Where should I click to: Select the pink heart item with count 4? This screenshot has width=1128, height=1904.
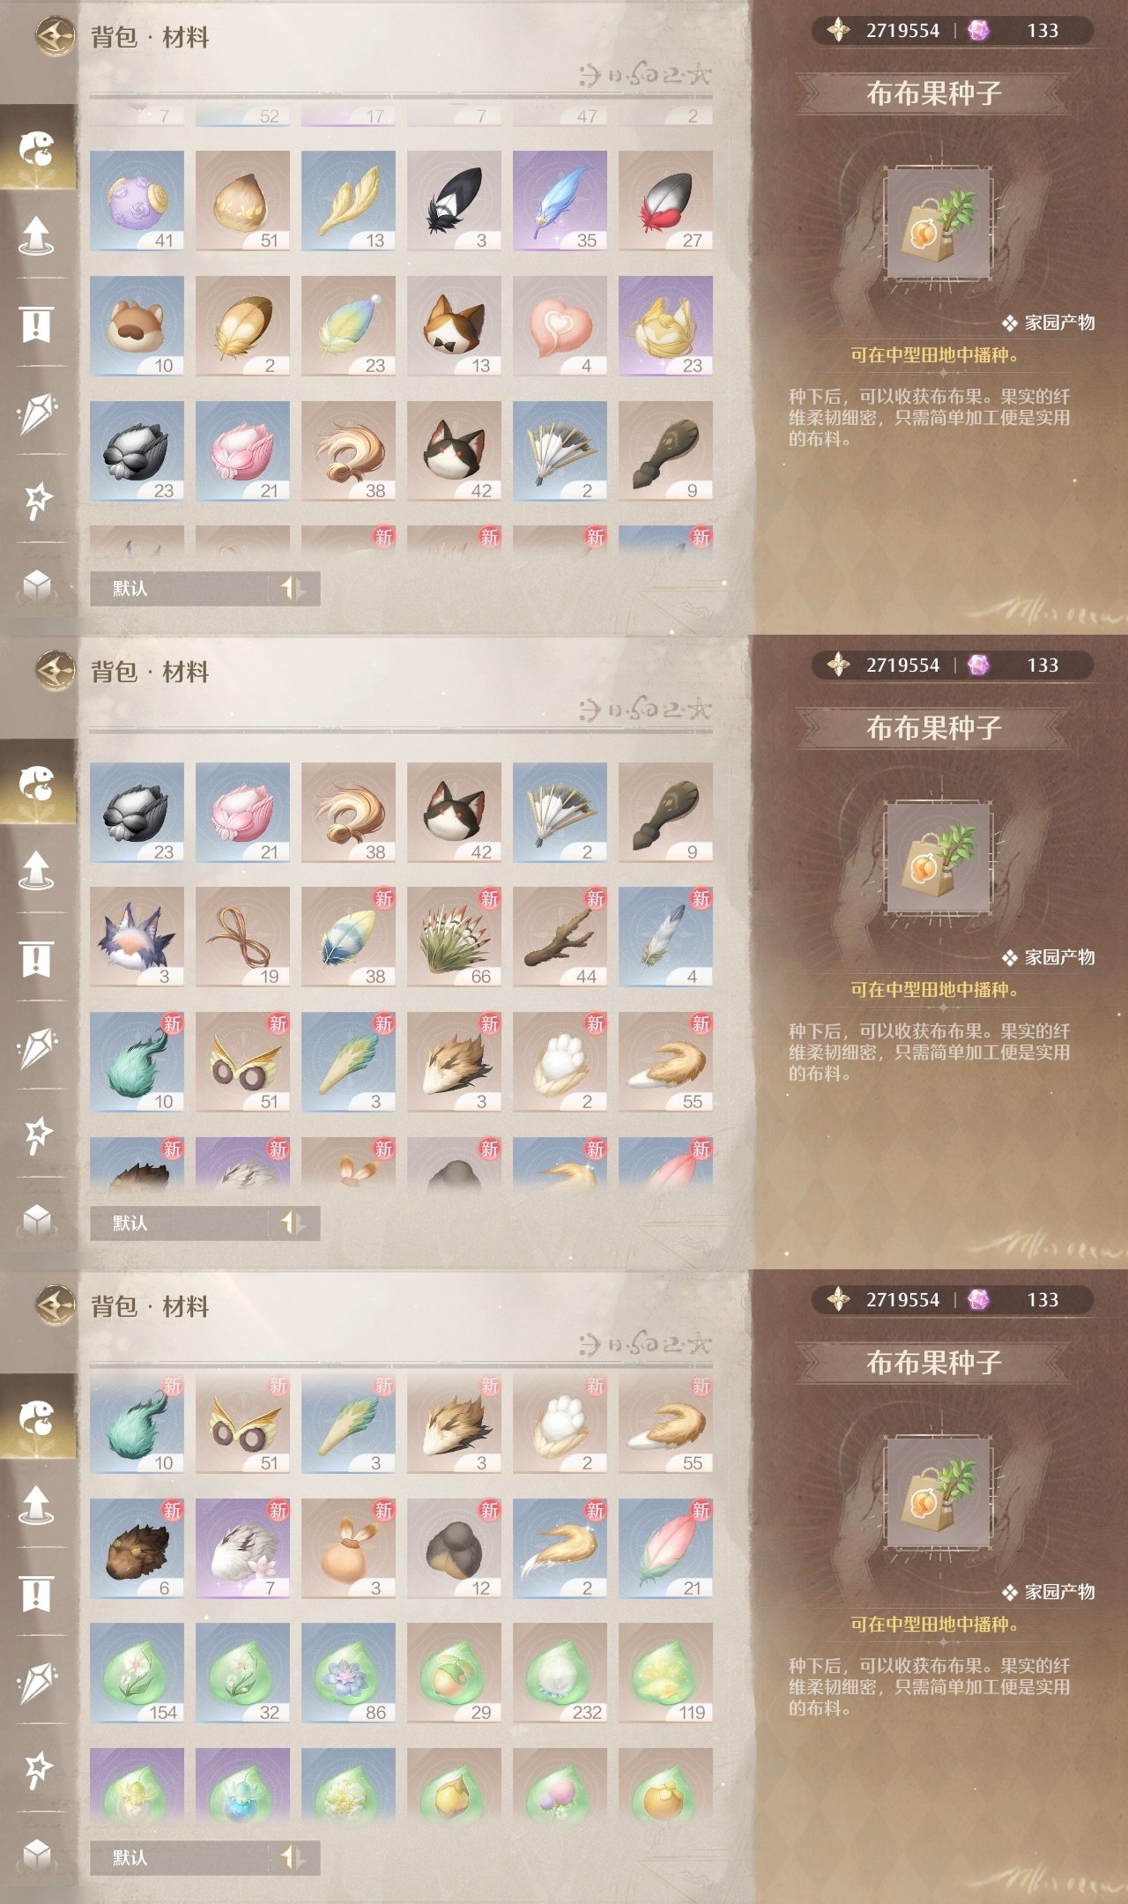pyautogui.click(x=560, y=325)
